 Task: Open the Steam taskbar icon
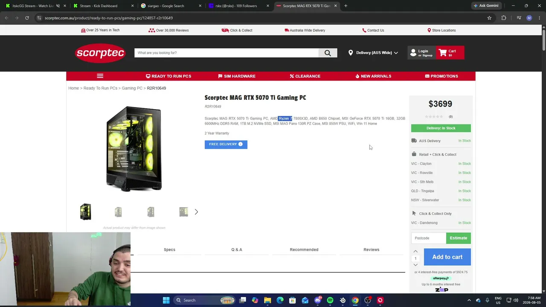343,300
